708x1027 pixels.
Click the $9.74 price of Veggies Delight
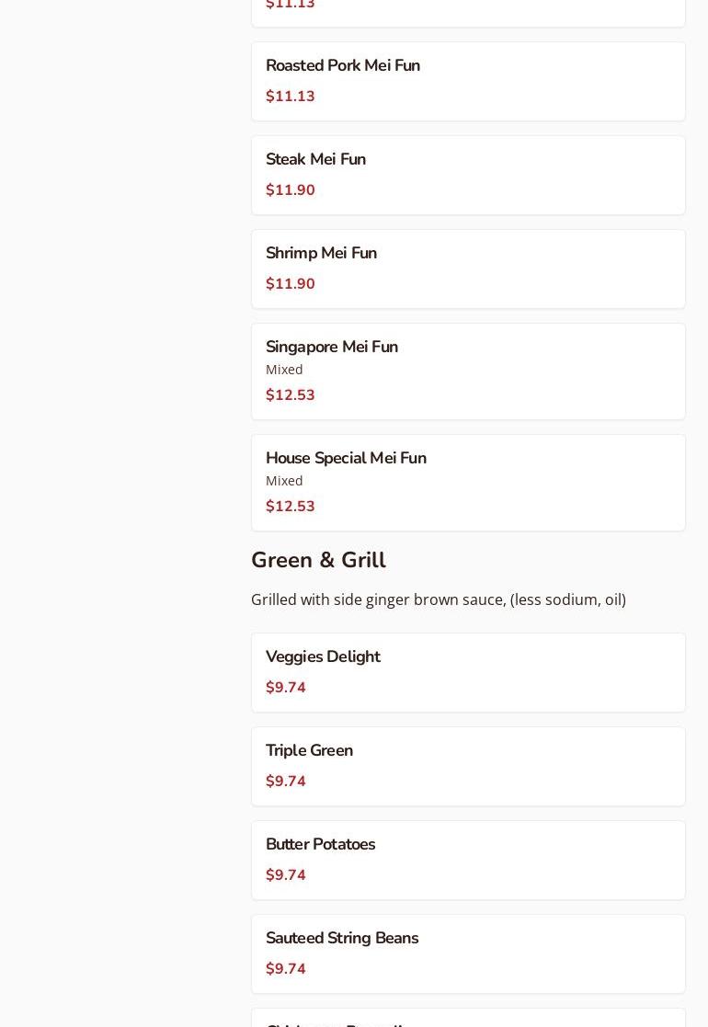286,688
